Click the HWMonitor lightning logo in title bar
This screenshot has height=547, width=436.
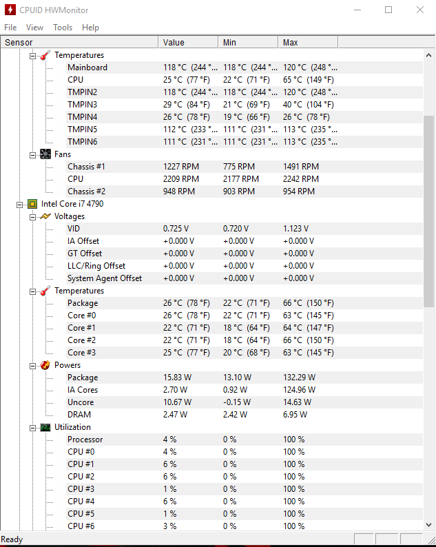pyautogui.click(x=10, y=10)
